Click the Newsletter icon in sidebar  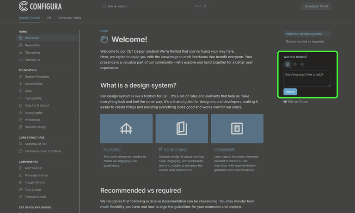click(x=20, y=45)
